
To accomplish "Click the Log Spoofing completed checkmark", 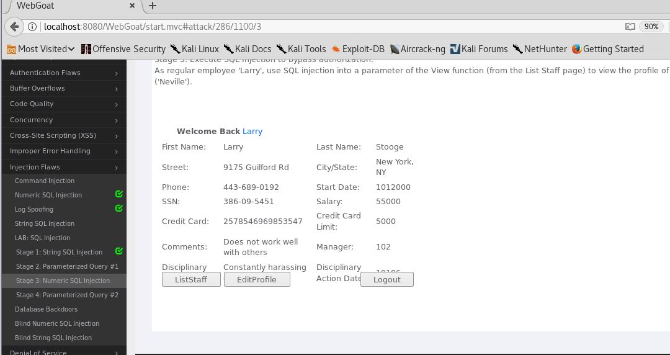I will [x=119, y=209].
